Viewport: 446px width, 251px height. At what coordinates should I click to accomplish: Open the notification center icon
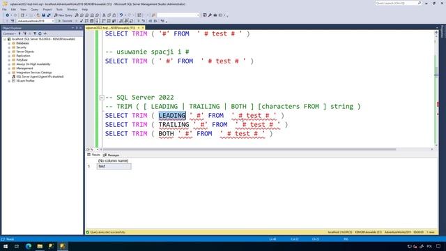pos(438,246)
